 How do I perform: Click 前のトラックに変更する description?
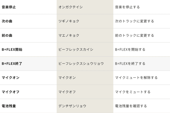(134, 35)
